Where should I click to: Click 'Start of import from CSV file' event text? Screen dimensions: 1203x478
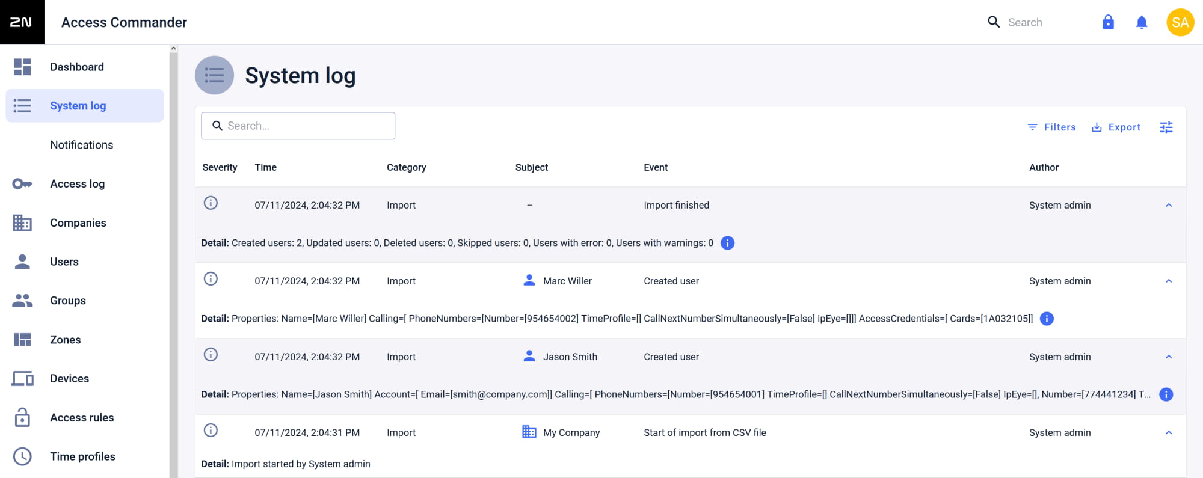[x=705, y=432]
